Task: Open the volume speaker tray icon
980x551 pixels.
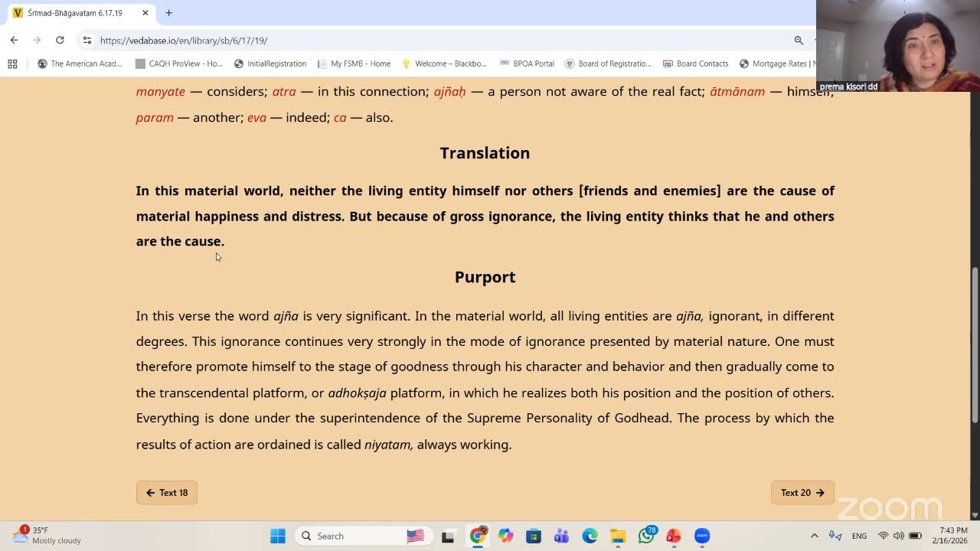Action: (899, 536)
